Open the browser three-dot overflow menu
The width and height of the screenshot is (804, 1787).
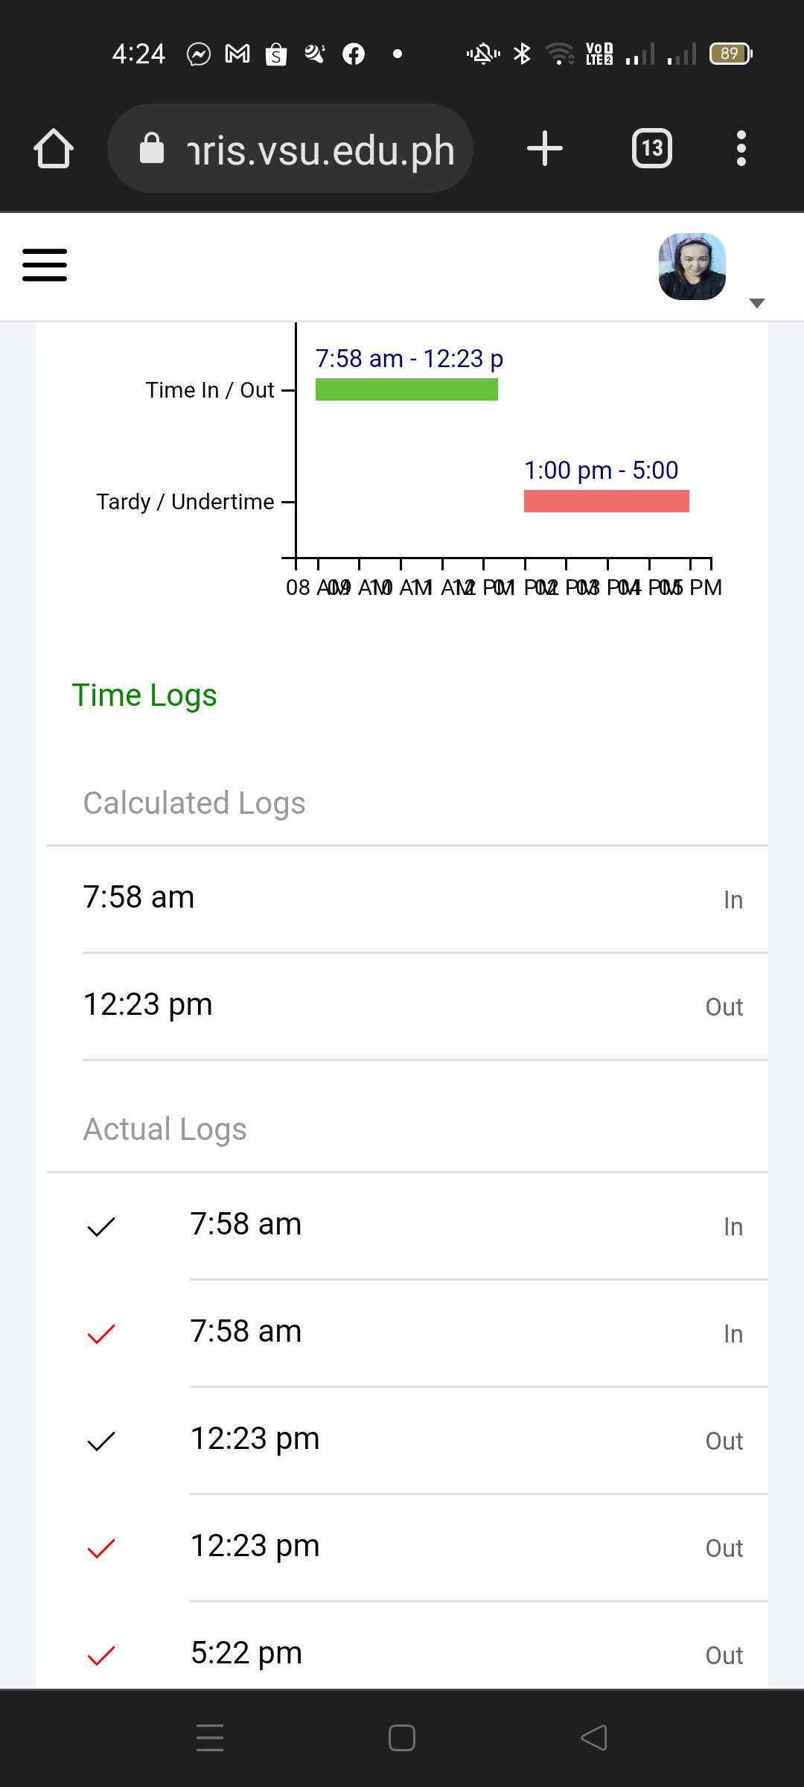[741, 148]
